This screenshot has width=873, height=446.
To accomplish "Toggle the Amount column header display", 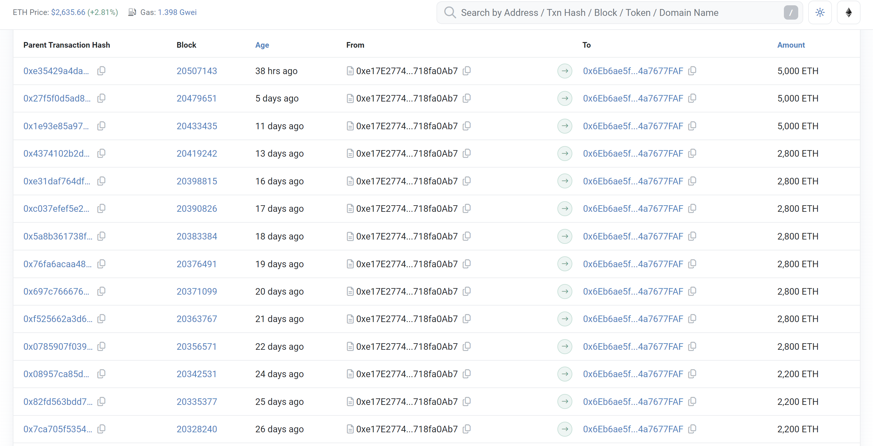I will pyautogui.click(x=791, y=45).
